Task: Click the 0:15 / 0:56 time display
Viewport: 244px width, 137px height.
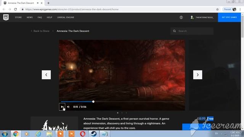Action: pos(80,107)
